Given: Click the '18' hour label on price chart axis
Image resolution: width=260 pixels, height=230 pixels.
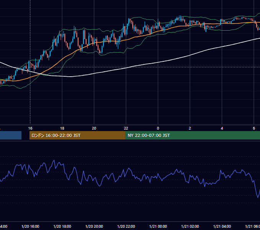Looking at the screenshot, I should pos(62,128).
